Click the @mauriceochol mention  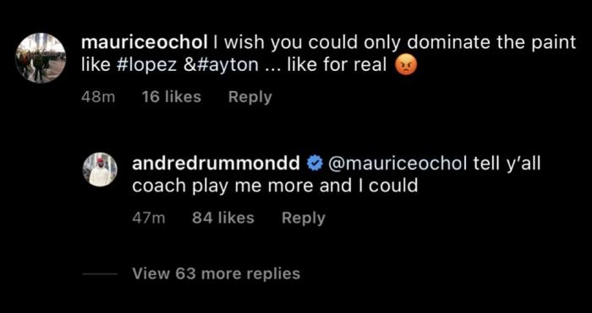(398, 165)
